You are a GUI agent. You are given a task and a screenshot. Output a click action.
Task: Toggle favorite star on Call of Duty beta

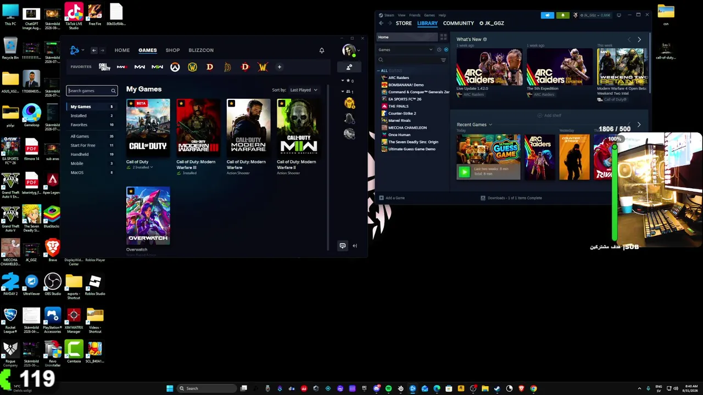(x=131, y=104)
